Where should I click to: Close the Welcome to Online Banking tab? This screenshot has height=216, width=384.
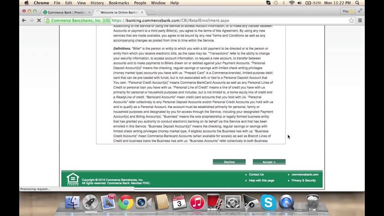tap(141, 12)
